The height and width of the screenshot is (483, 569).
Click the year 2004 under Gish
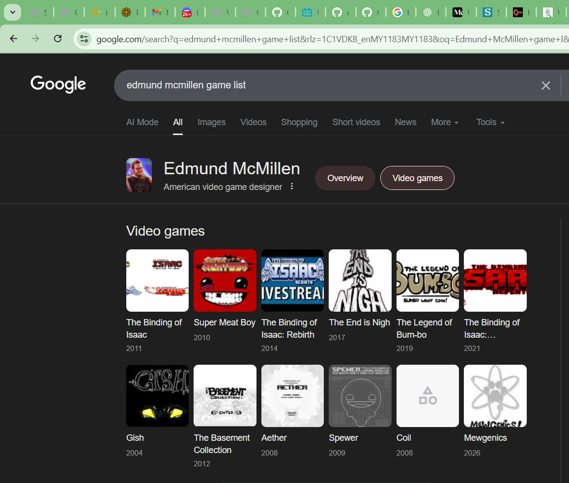coord(134,453)
